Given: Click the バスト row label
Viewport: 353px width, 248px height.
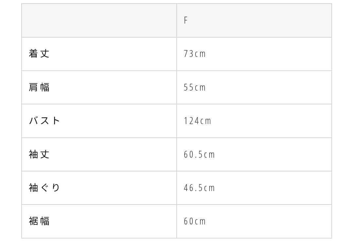Looking at the screenshot, I should (44, 121).
